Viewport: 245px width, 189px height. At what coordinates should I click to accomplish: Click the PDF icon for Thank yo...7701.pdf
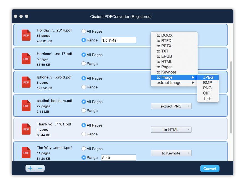pos(26,129)
